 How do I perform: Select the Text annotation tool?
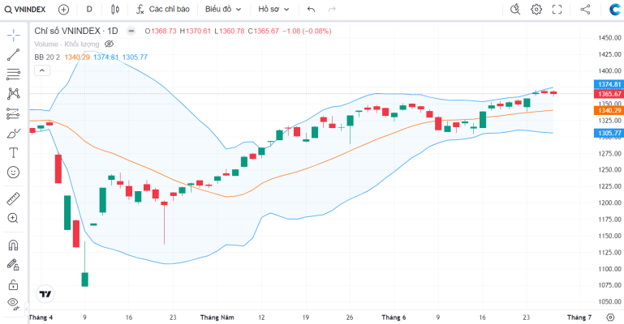tap(13, 152)
